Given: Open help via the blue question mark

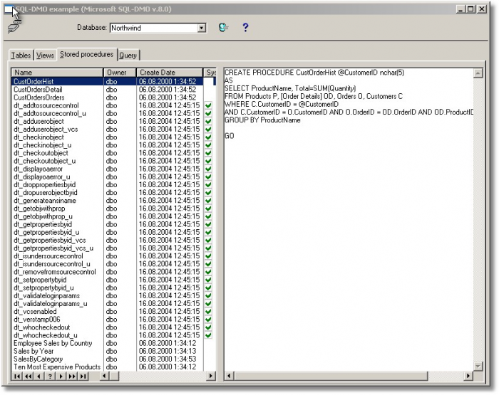Looking at the screenshot, I should (245, 28).
